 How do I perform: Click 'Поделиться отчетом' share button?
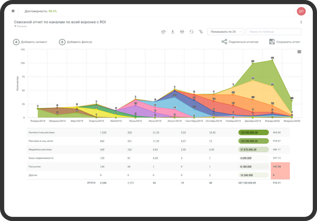pyautogui.click(x=225, y=42)
